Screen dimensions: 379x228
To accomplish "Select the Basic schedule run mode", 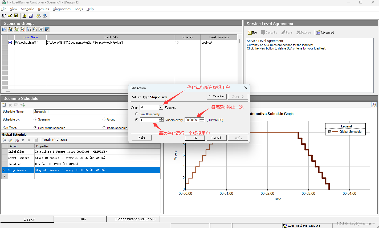I will 104,128.
